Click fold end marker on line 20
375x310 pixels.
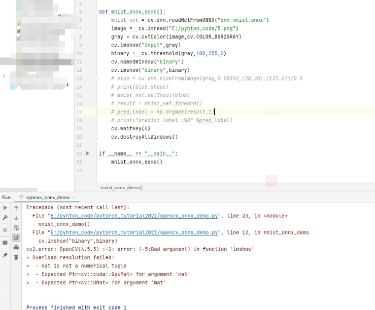(96, 137)
